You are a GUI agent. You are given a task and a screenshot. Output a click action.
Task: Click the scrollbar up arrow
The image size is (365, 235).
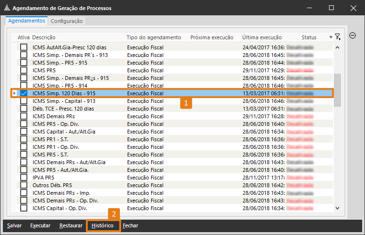tap(337, 47)
